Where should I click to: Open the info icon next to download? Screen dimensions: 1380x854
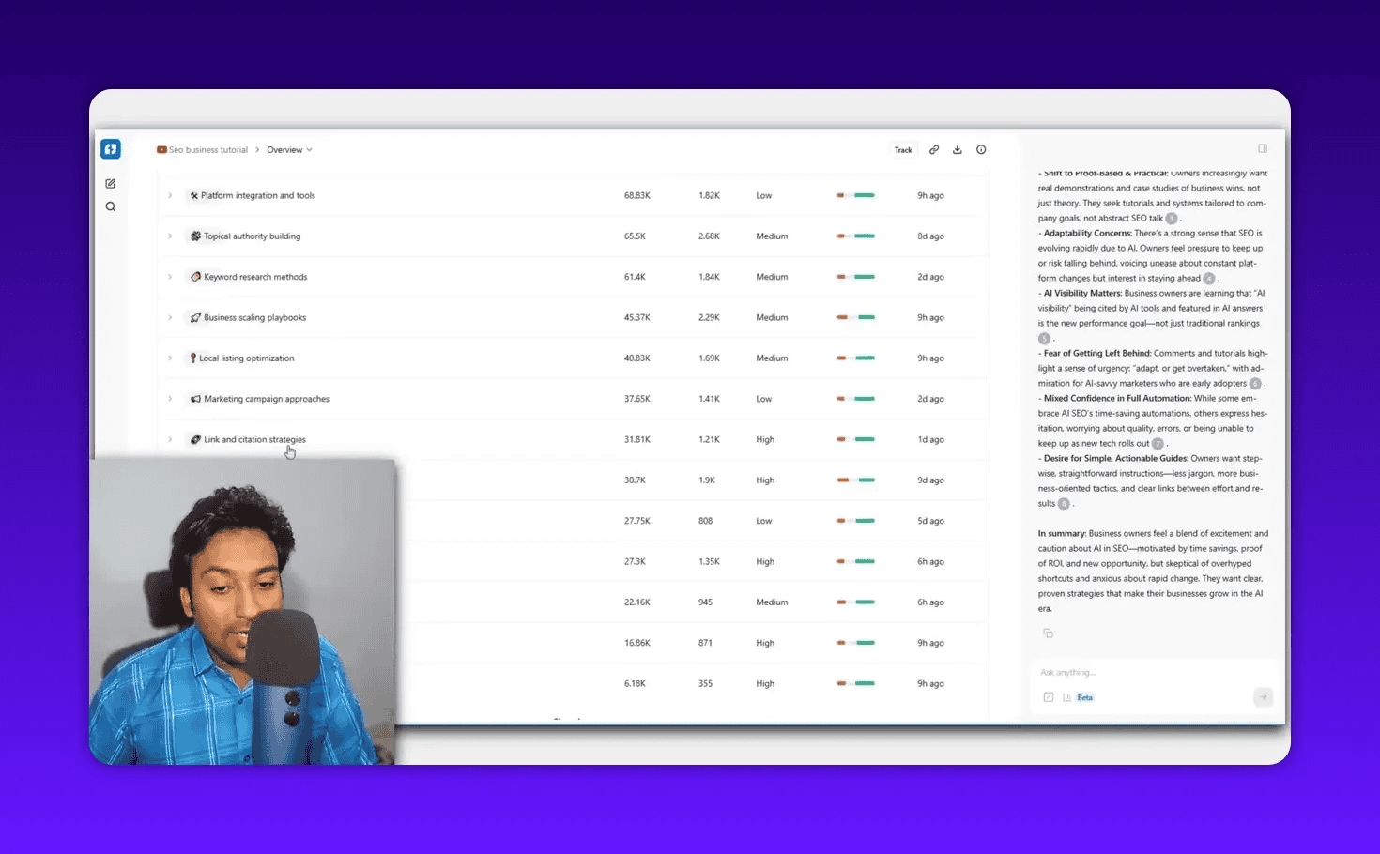point(981,150)
